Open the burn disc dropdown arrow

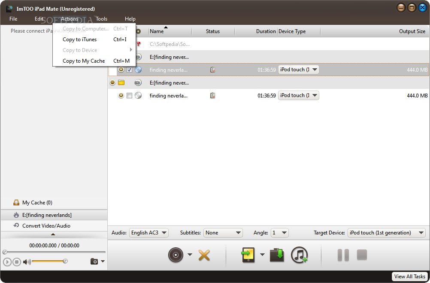(x=190, y=255)
